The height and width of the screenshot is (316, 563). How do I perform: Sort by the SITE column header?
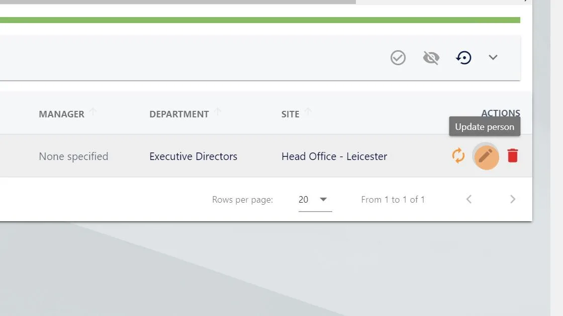pyautogui.click(x=290, y=114)
